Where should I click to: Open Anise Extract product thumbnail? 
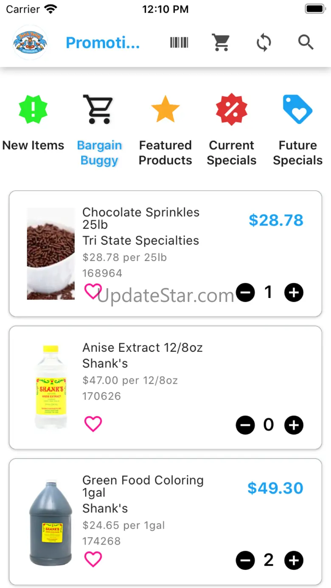[51, 387]
